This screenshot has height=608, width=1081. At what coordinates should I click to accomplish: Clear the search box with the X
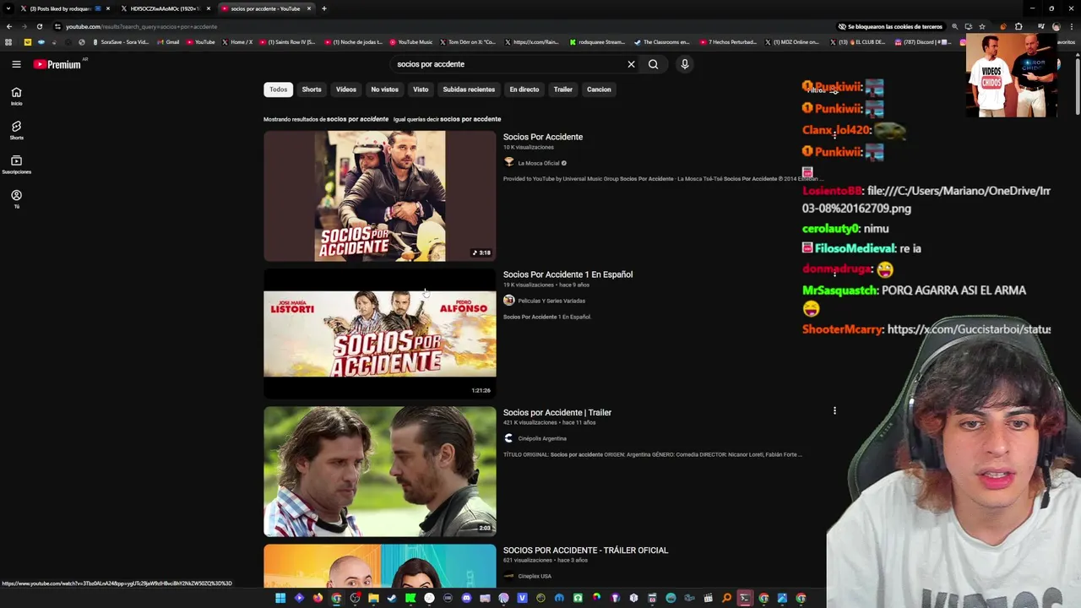[631, 64]
